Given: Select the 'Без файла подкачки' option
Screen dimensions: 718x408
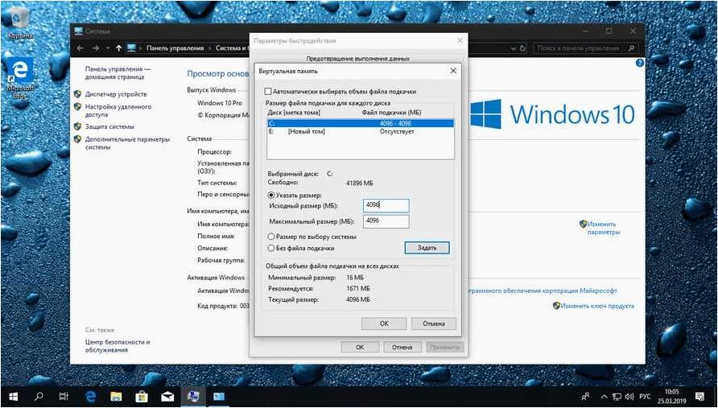Looking at the screenshot, I should pyautogui.click(x=271, y=248).
